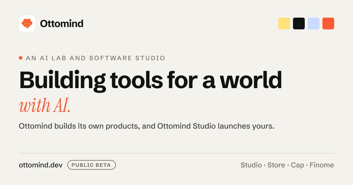Select the orange-red color swatch

[328, 23]
